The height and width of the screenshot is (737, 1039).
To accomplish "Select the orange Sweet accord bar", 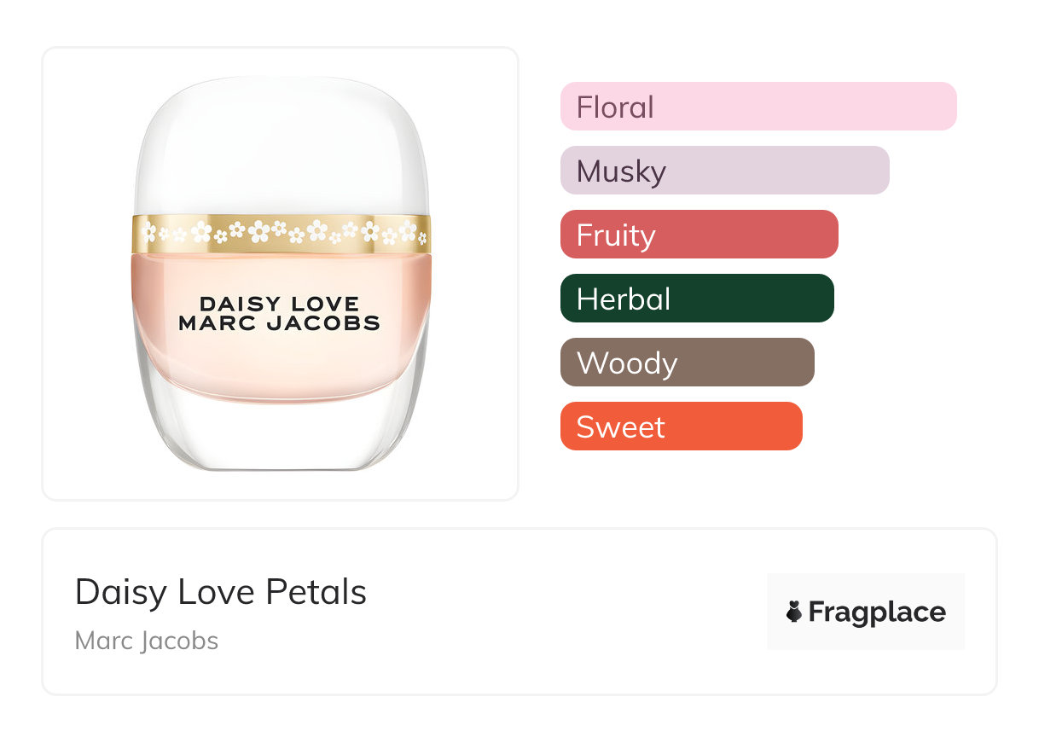I will [x=681, y=427].
